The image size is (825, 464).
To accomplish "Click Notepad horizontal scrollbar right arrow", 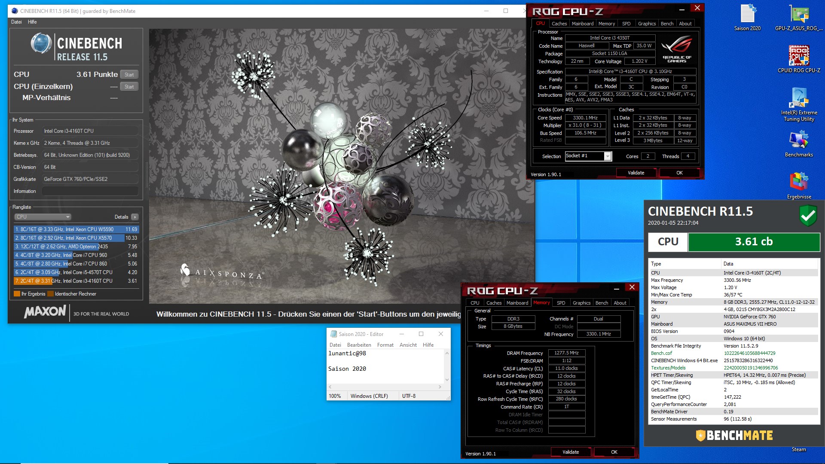I will [440, 387].
